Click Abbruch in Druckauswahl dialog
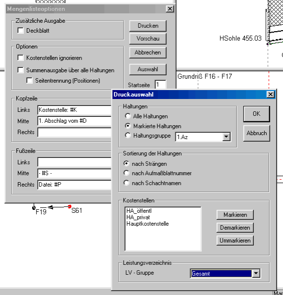The width and height of the screenshot is (283, 295). click(256, 133)
